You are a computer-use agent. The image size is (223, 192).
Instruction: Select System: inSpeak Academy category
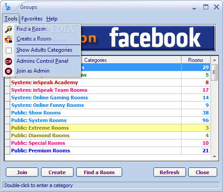pyautogui.click(x=96, y=82)
